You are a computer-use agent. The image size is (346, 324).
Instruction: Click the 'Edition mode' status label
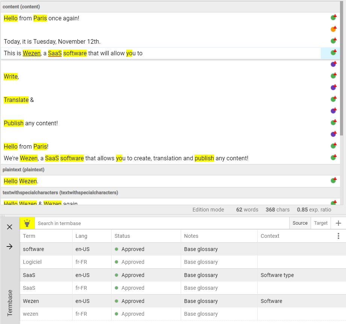208,210
